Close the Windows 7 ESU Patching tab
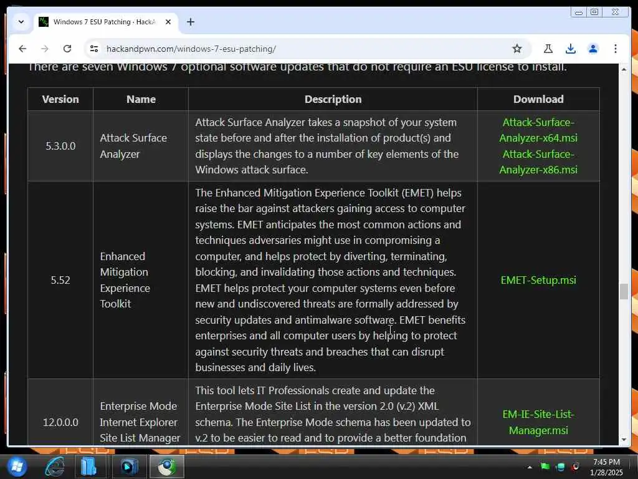This screenshot has height=479, width=638. 168,22
